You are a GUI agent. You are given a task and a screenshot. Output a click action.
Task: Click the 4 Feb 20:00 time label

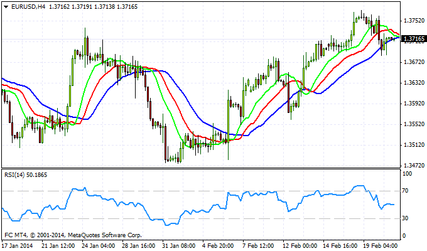[x=218, y=246]
